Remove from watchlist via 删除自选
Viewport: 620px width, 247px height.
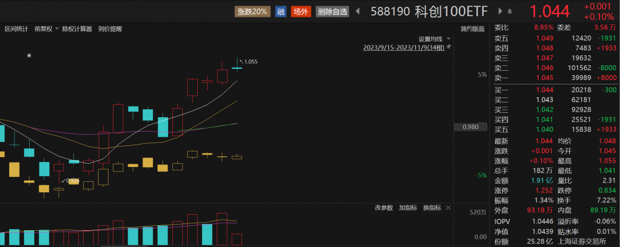tap(332, 11)
